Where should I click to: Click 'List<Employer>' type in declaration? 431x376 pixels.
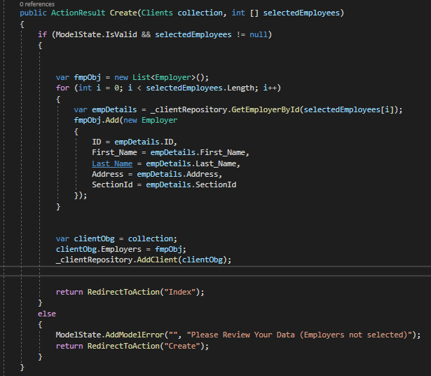(164, 78)
